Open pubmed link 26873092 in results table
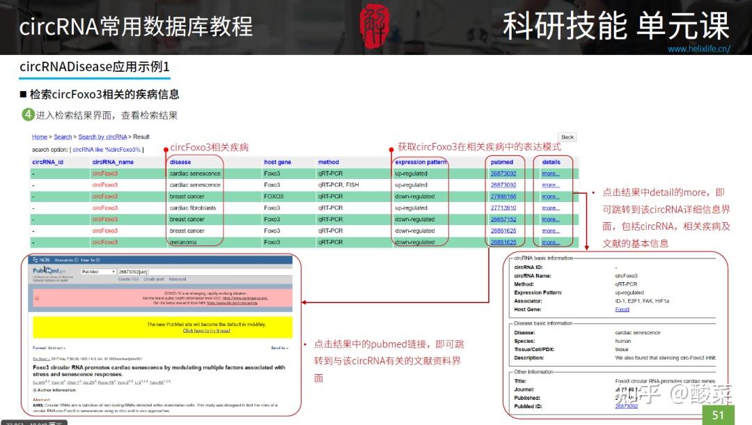 click(503, 173)
